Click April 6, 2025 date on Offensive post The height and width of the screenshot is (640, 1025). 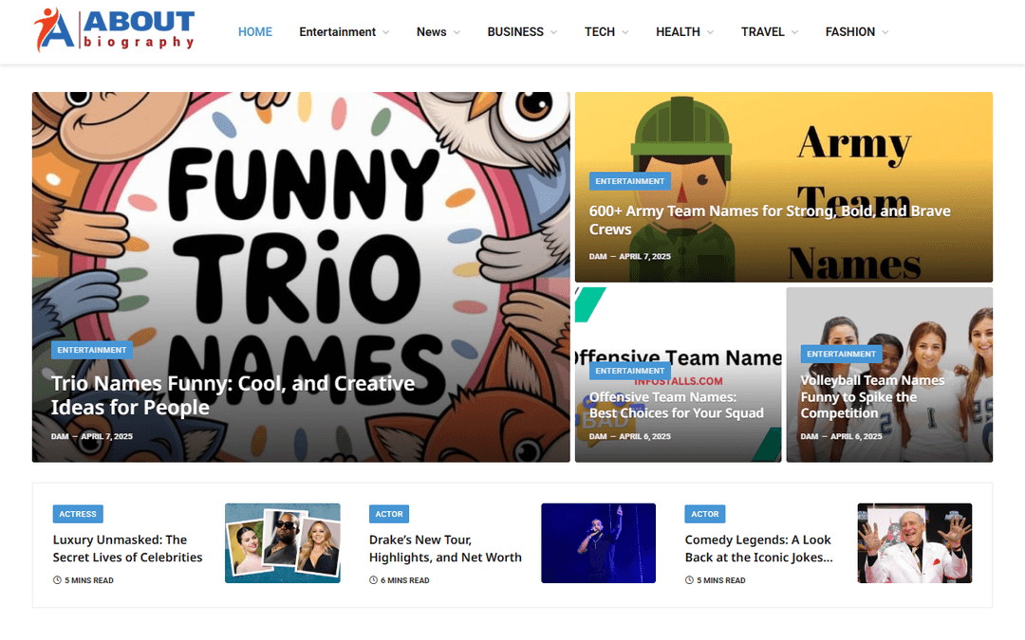[644, 436]
